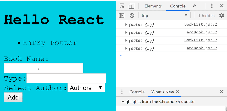Open second BookList.js:32 source link
Image resolution: width=227 pixels, height=111 pixels.
201,40
